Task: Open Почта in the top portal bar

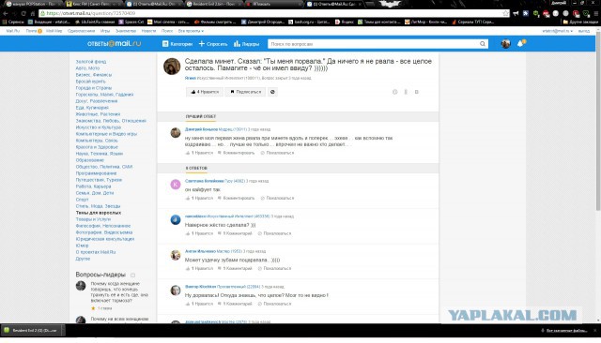Action: point(31,31)
